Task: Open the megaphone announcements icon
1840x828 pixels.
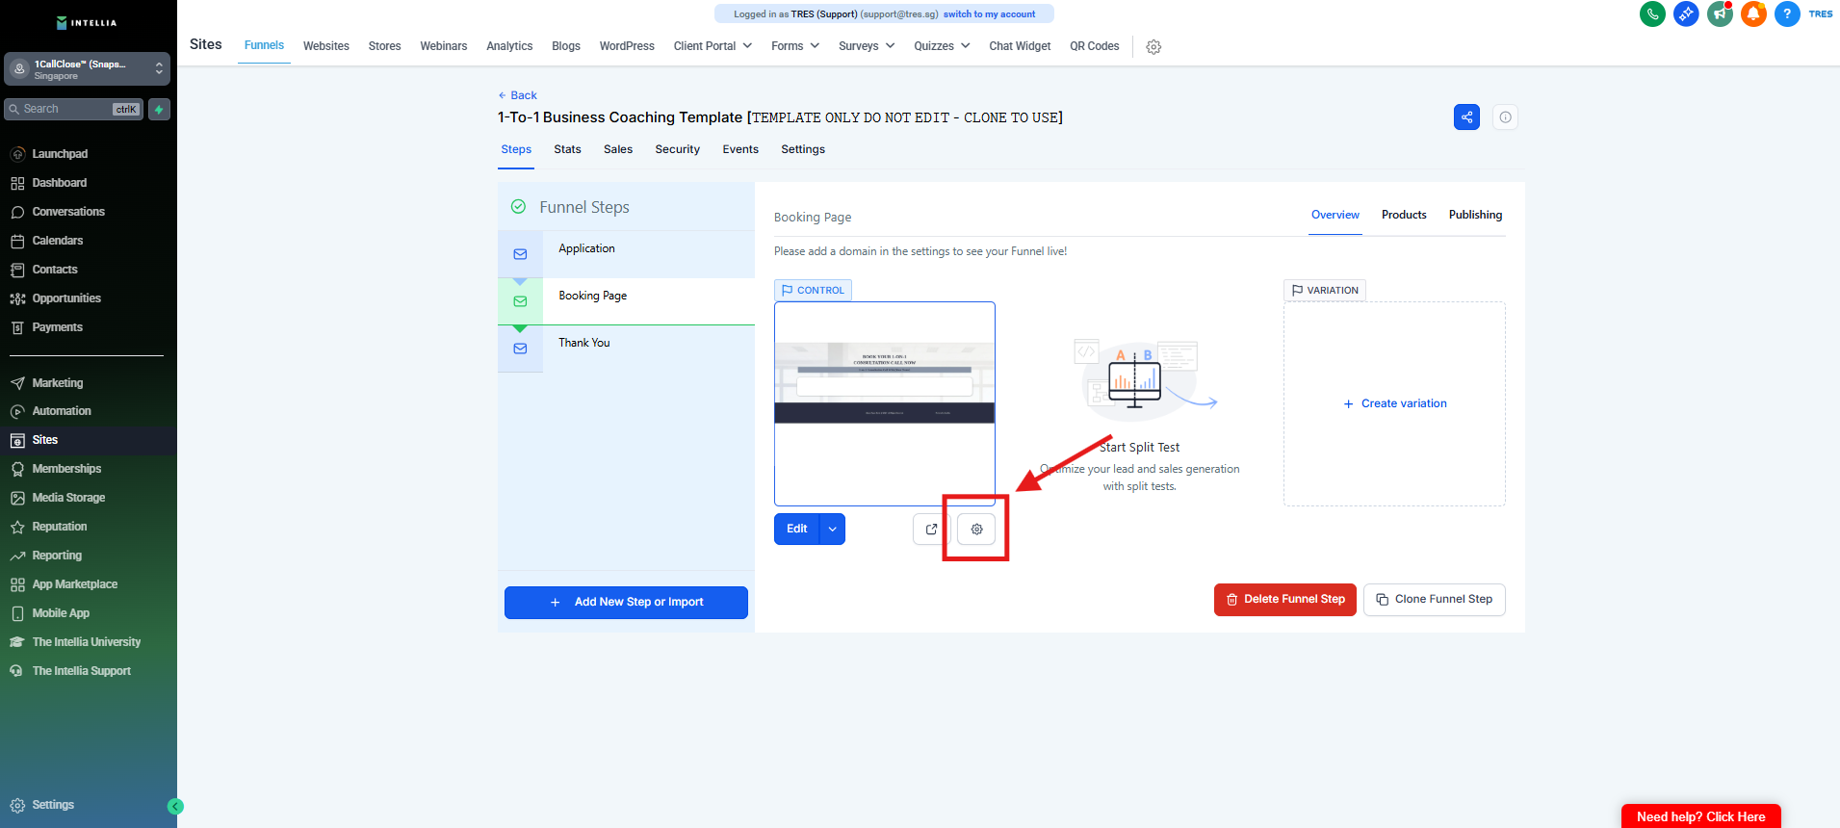Action: click(x=1720, y=14)
